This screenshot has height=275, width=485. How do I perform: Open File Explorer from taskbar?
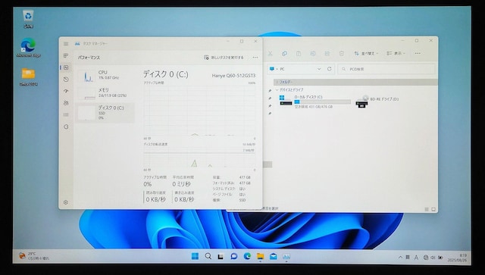pos(260,256)
